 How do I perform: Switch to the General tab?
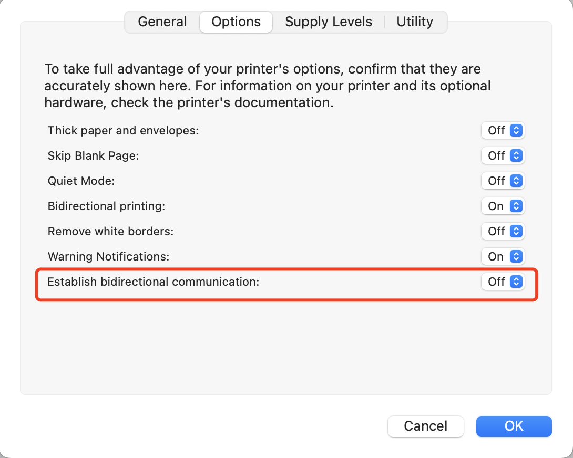162,22
